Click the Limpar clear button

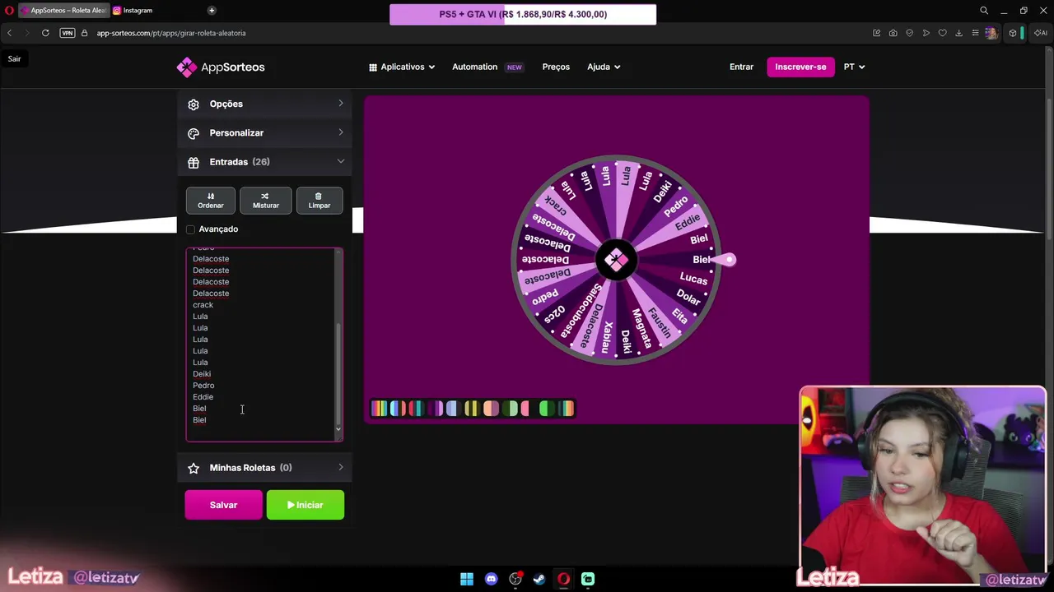pyautogui.click(x=319, y=200)
